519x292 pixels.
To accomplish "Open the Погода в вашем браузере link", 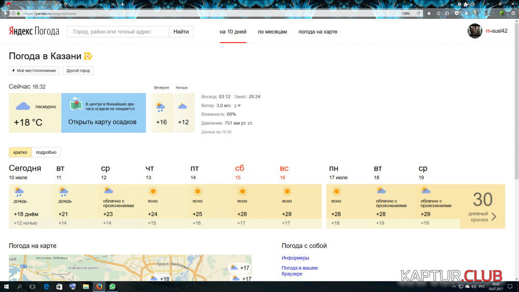I will pyautogui.click(x=299, y=271).
